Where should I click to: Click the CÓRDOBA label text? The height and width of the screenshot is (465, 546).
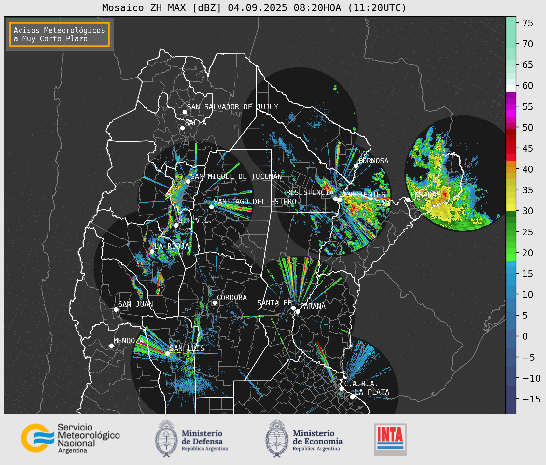232,298
